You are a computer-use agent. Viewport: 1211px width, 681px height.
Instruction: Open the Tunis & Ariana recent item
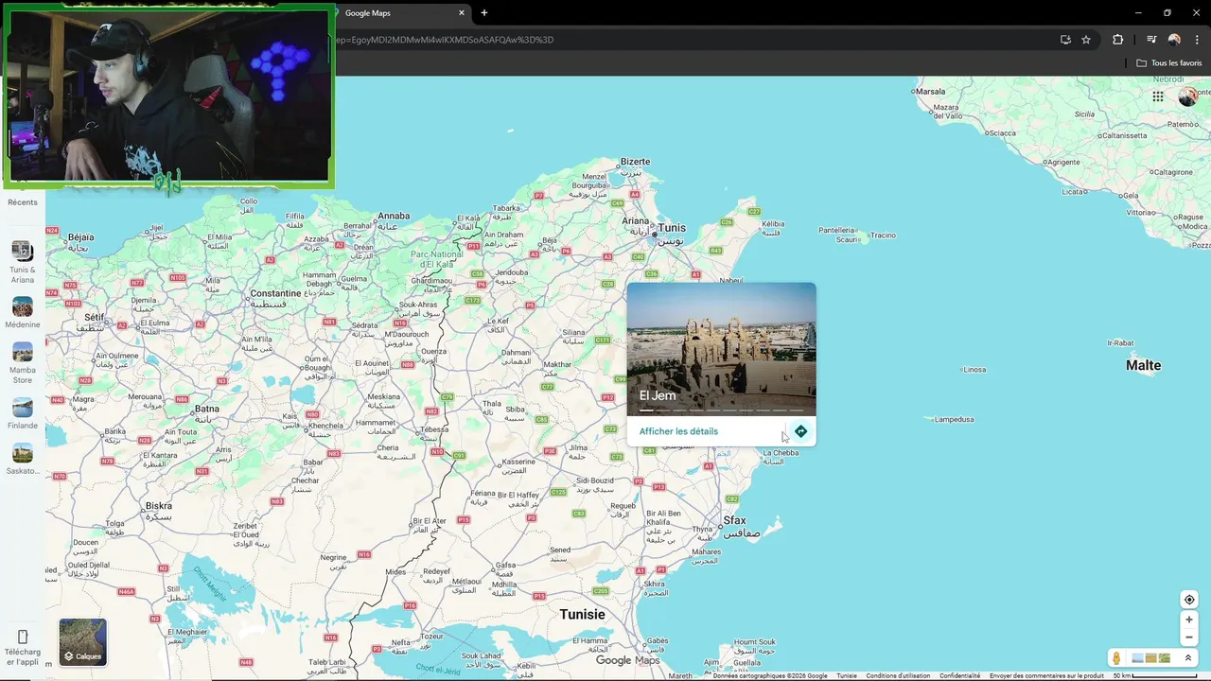tap(23, 262)
